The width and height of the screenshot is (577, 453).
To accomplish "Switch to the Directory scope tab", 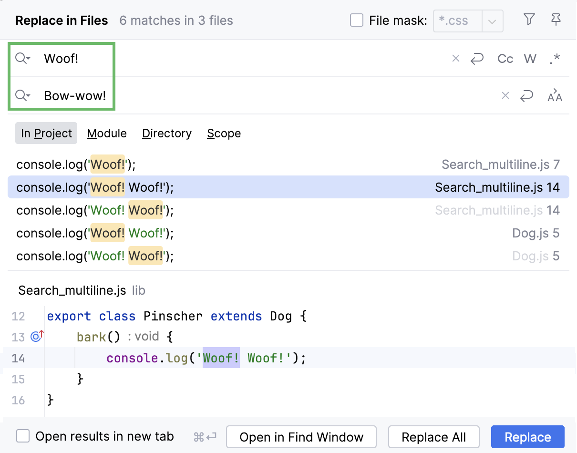I will pyautogui.click(x=167, y=134).
